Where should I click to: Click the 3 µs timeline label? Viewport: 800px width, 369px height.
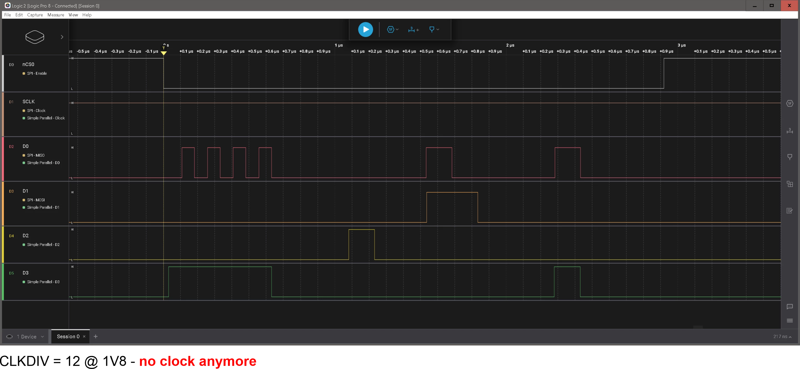click(x=682, y=45)
